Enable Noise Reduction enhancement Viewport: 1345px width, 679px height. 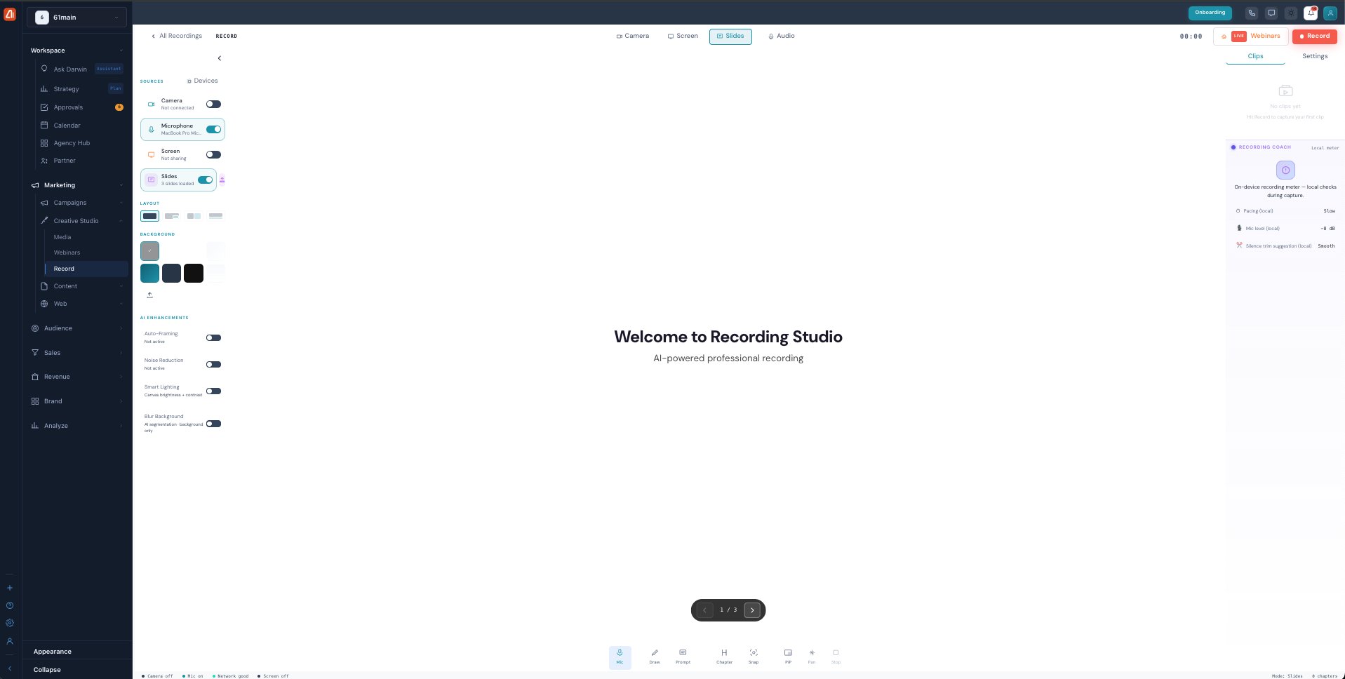click(x=213, y=364)
